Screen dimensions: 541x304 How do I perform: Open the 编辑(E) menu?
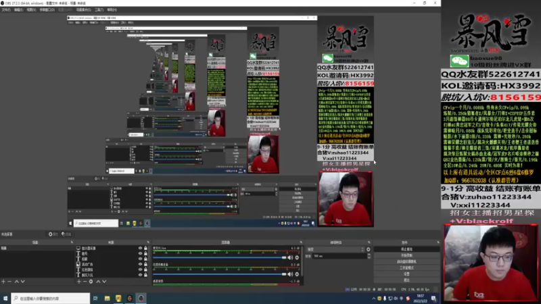pos(18,10)
